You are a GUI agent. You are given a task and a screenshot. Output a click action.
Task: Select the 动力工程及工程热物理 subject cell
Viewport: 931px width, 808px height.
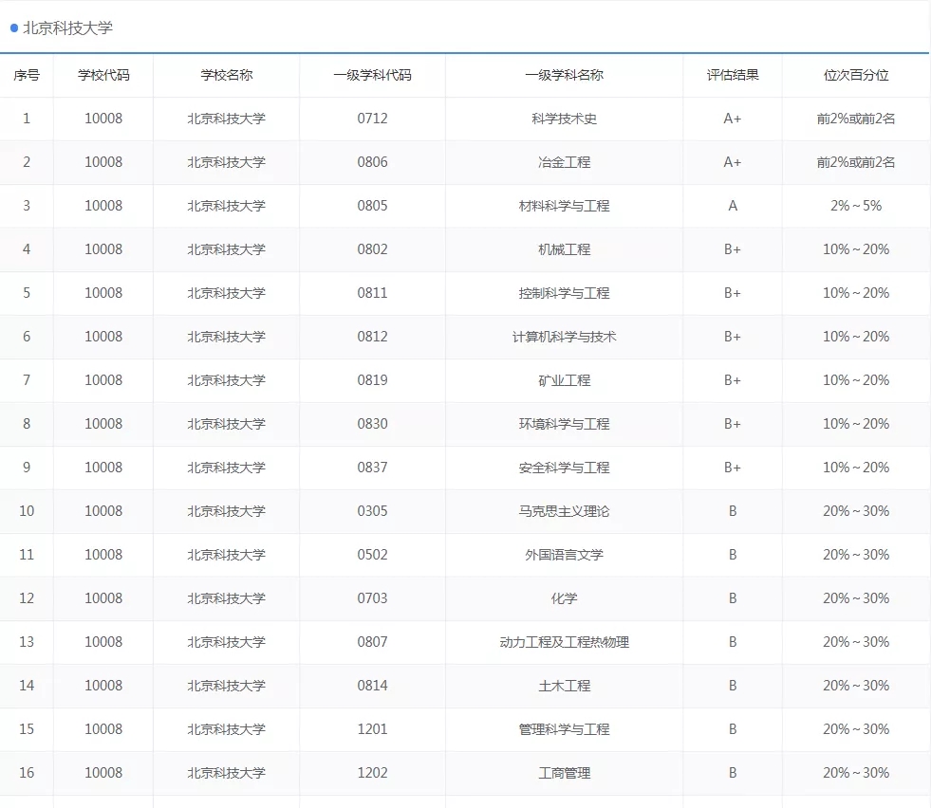click(564, 642)
